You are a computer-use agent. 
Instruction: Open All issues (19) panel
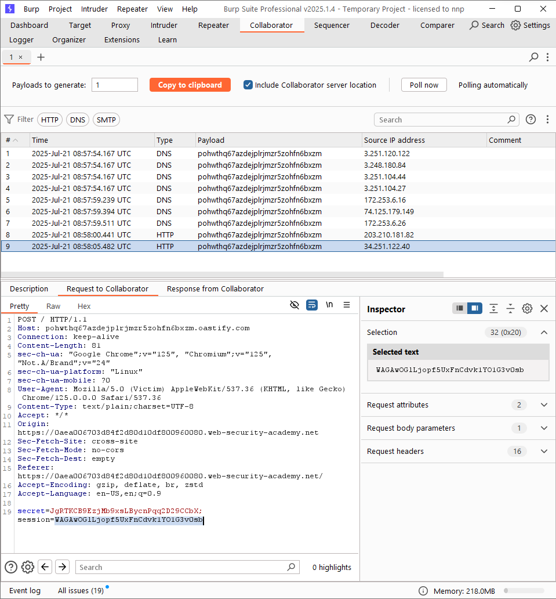(x=81, y=591)
